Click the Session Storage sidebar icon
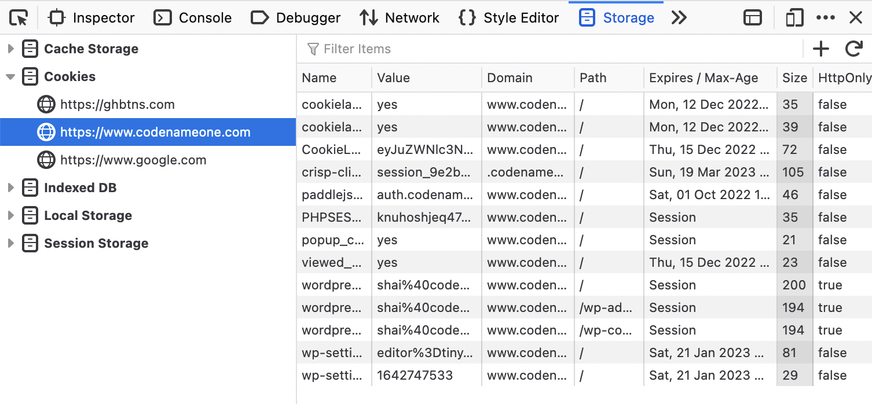Viewport: 872px width, 404px height. 30,243
